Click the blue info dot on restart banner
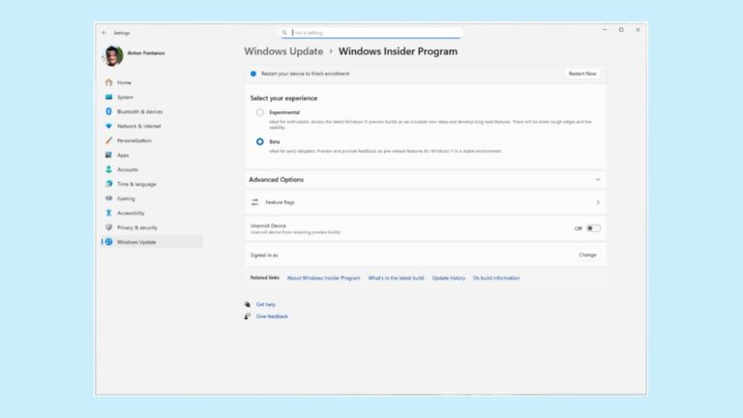This screenshot has width=743, height=418. point(253,74)
